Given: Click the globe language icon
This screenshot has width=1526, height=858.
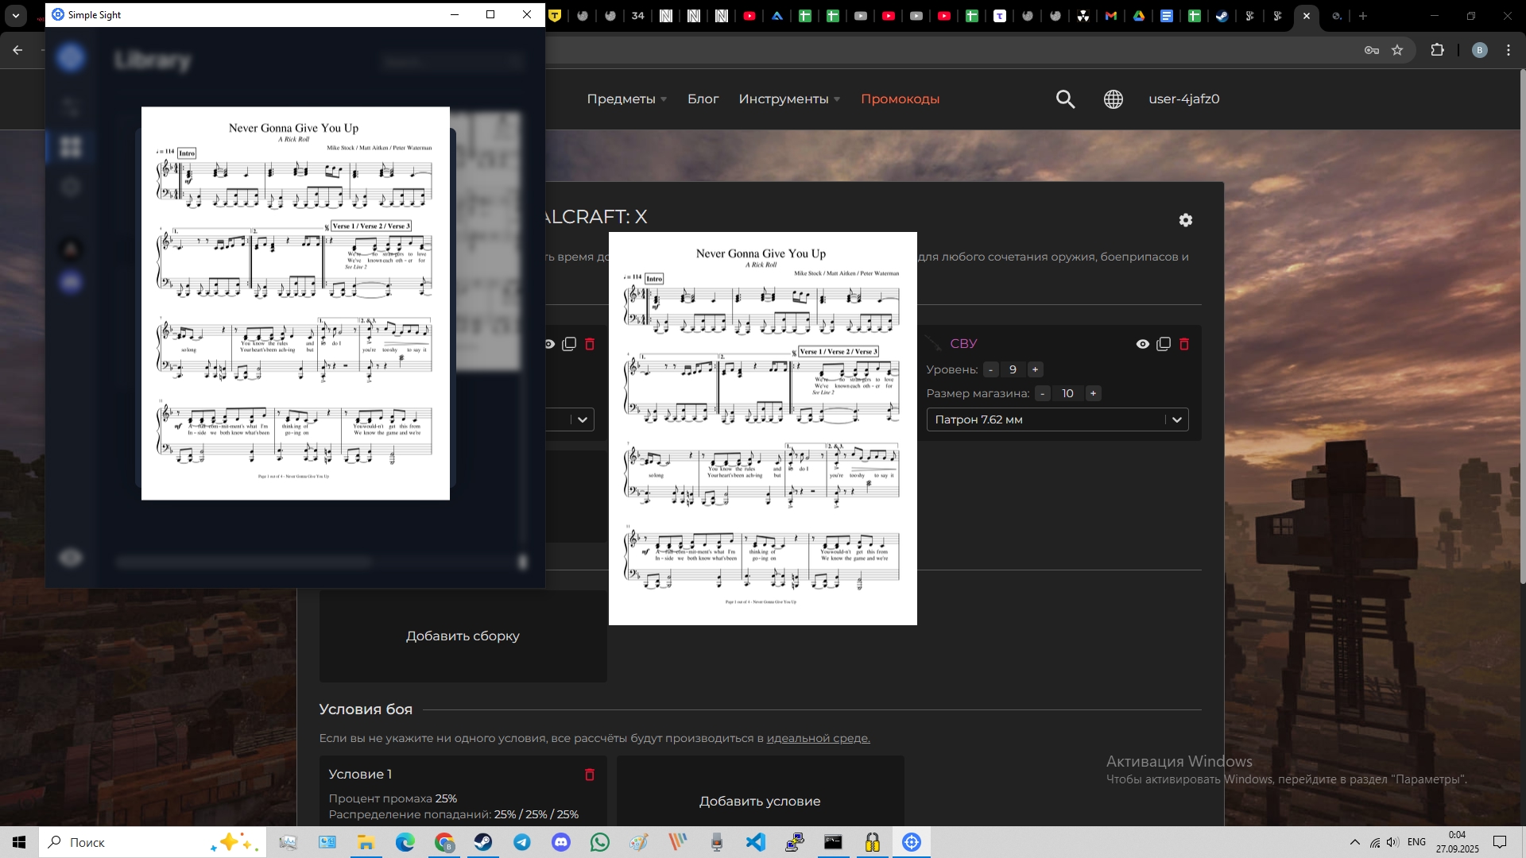Looking at the screenshot, I should click(1113, 99).
